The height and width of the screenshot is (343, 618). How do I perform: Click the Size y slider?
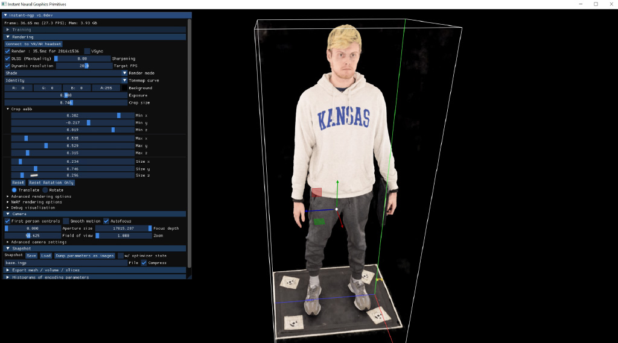pos(72,169)
